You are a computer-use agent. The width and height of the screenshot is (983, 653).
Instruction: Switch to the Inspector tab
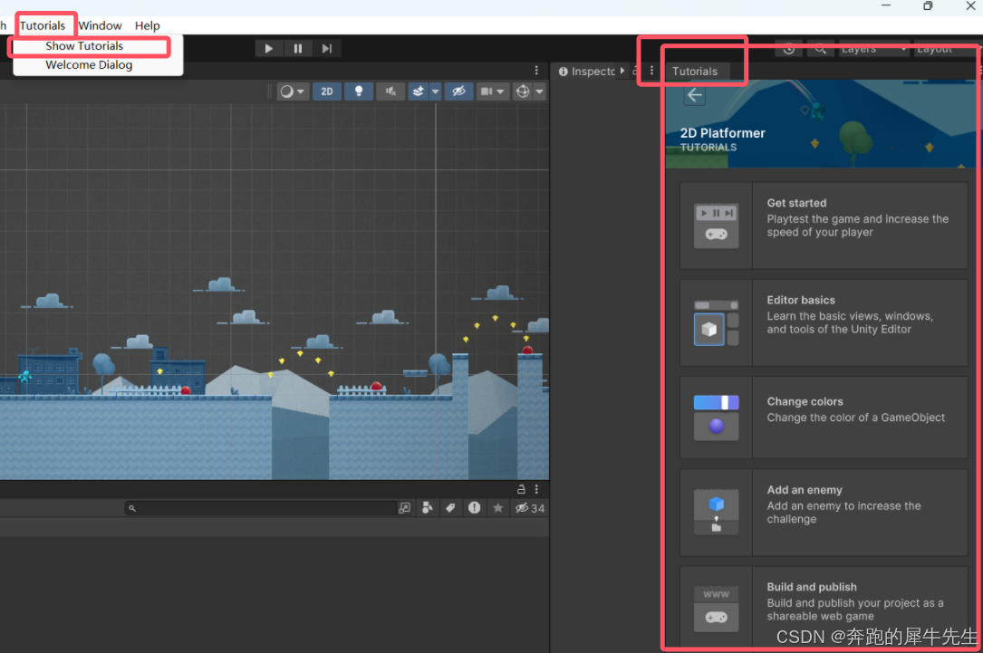click(x=587, y=71)
